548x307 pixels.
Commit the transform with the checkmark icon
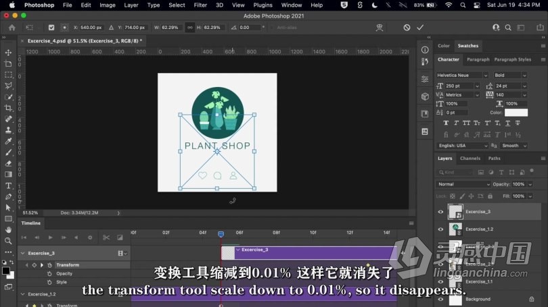420,27
